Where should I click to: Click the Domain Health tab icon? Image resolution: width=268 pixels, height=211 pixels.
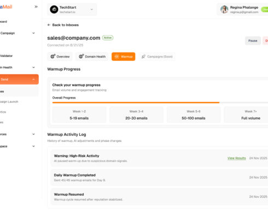tap(81, 56)
